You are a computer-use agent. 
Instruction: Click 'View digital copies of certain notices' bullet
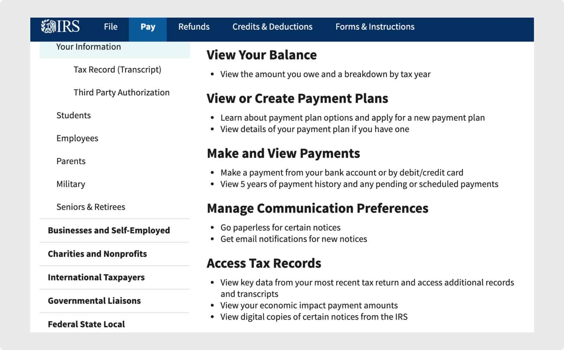[x=314, y=317]
